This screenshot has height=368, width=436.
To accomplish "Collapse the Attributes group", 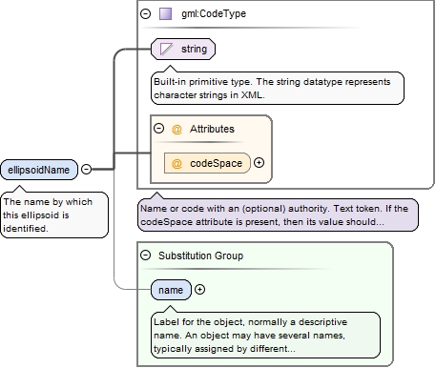I will 158,129.
